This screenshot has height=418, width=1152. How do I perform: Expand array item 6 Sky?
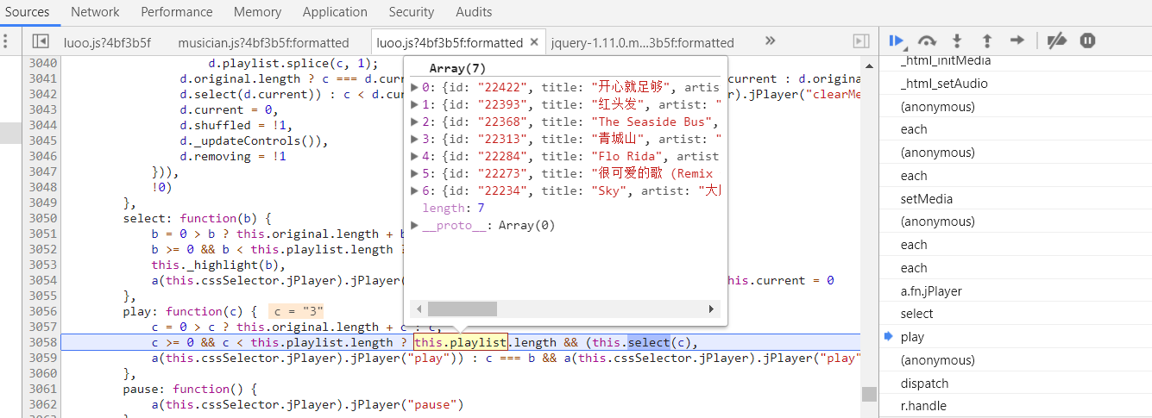click(415, 190)
